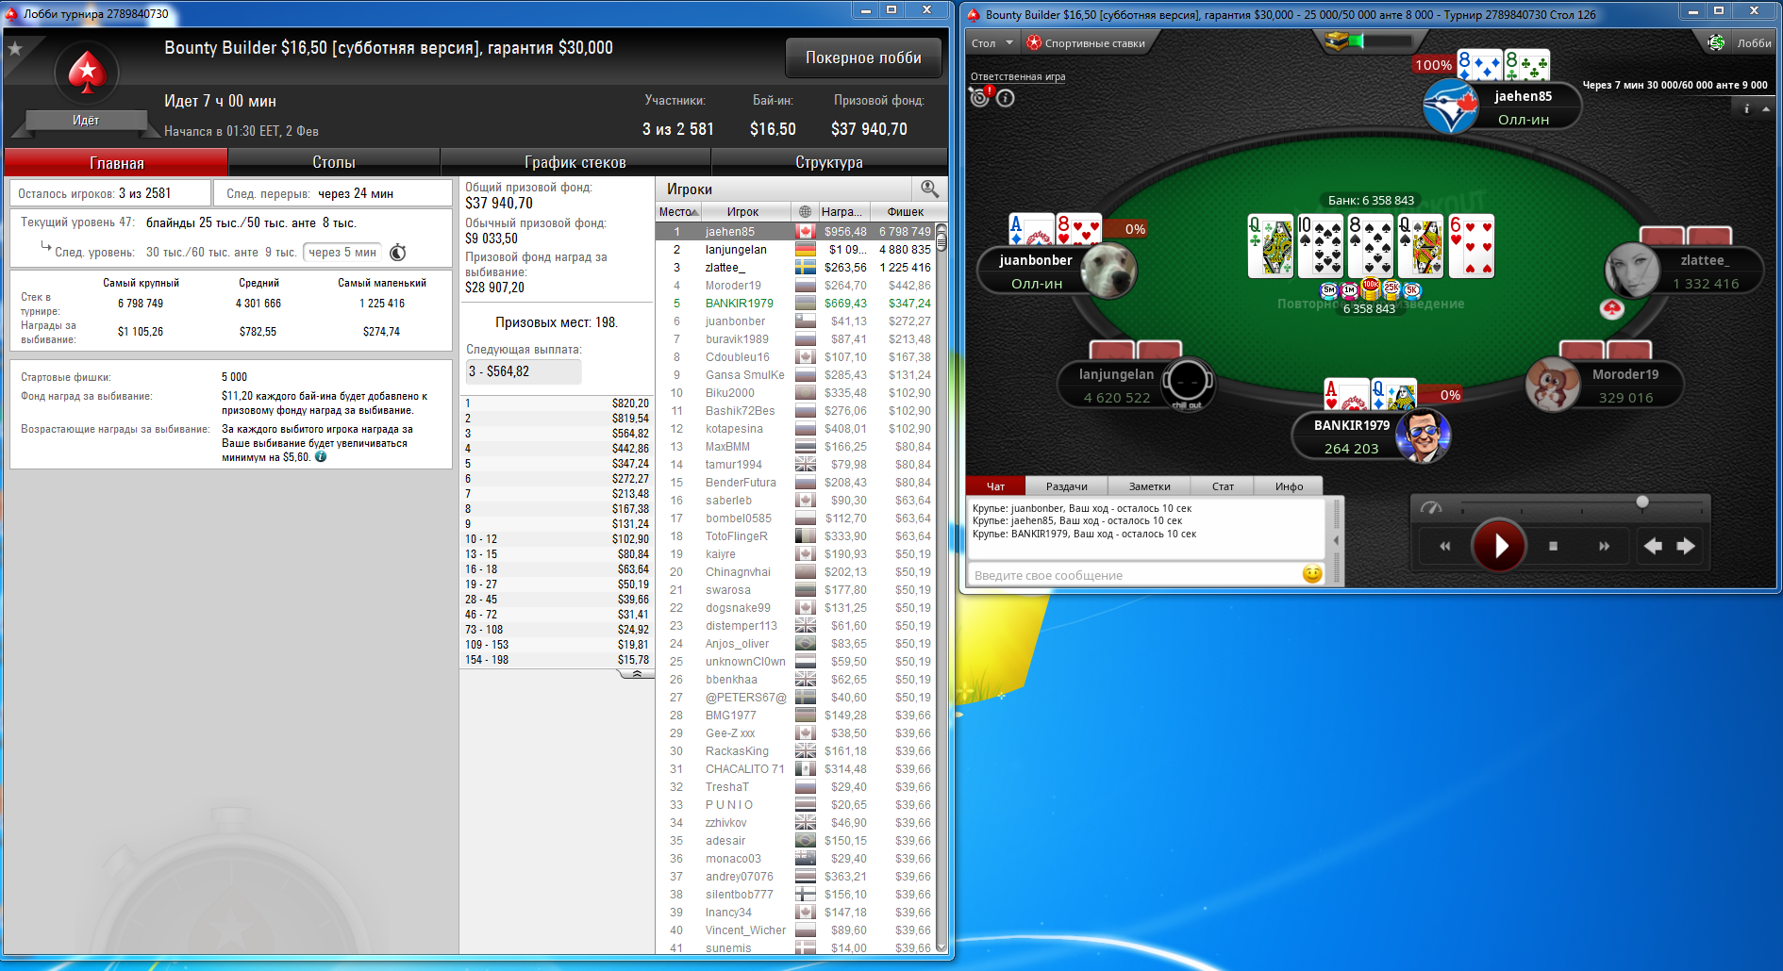Screen dimensions: 1783x971
Task: Open the Заметки tab in table panel
Action: tap(1149, 486)
